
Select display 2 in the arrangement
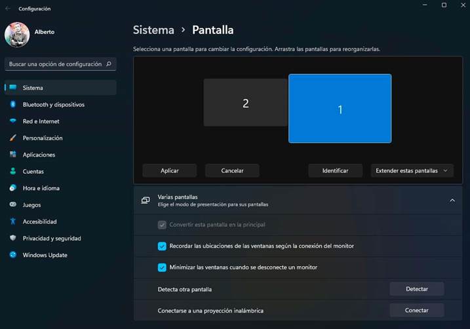pos(246,102)
